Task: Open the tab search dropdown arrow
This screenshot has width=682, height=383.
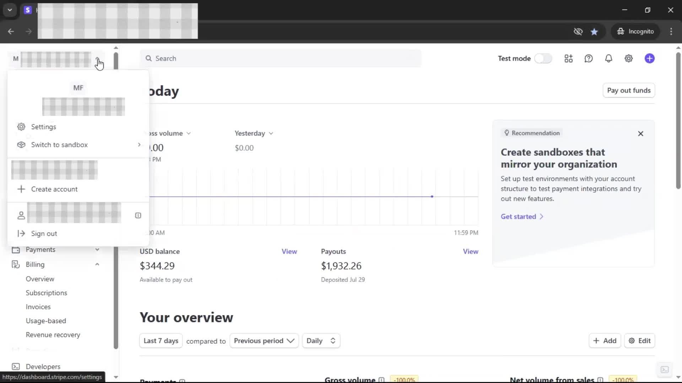Action: click(x=10, y=10)
